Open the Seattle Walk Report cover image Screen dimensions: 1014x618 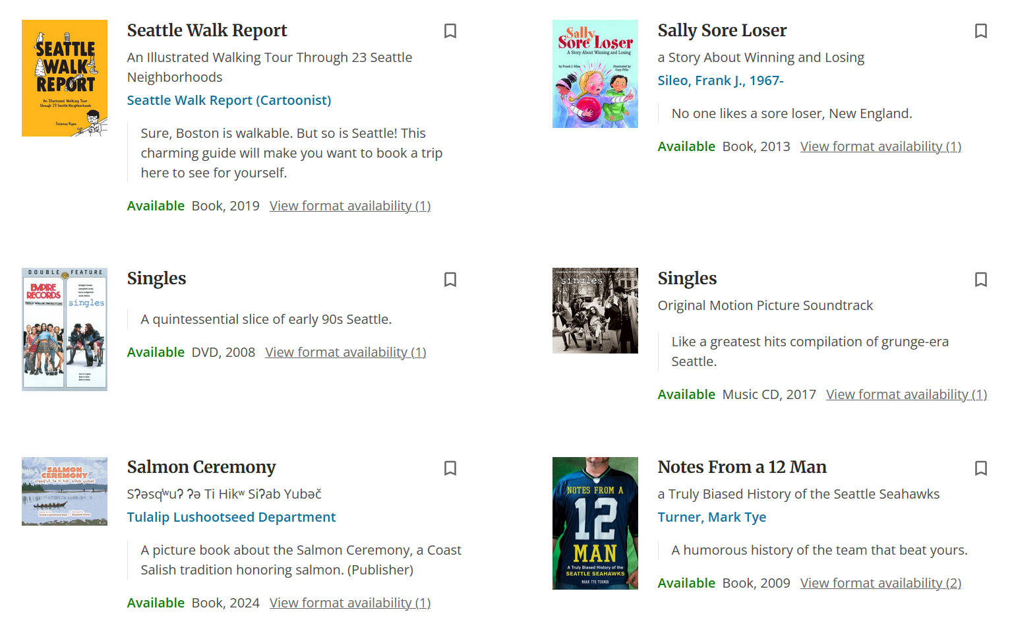[x=65, y=78]
